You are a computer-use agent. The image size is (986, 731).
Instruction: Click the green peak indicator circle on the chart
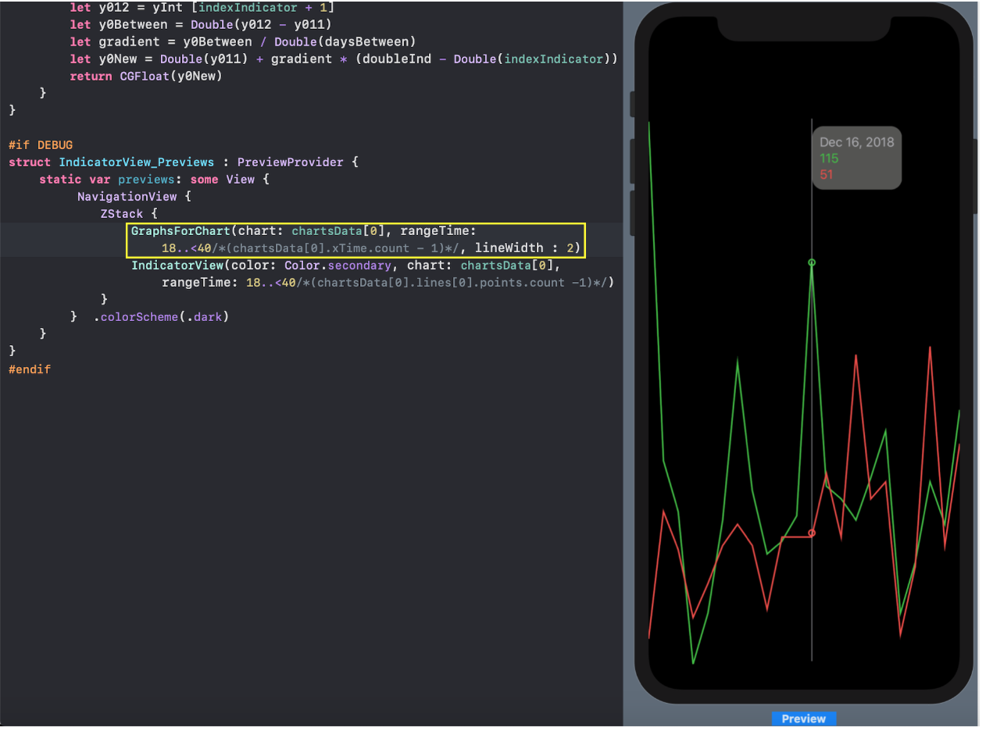[811, 263]
